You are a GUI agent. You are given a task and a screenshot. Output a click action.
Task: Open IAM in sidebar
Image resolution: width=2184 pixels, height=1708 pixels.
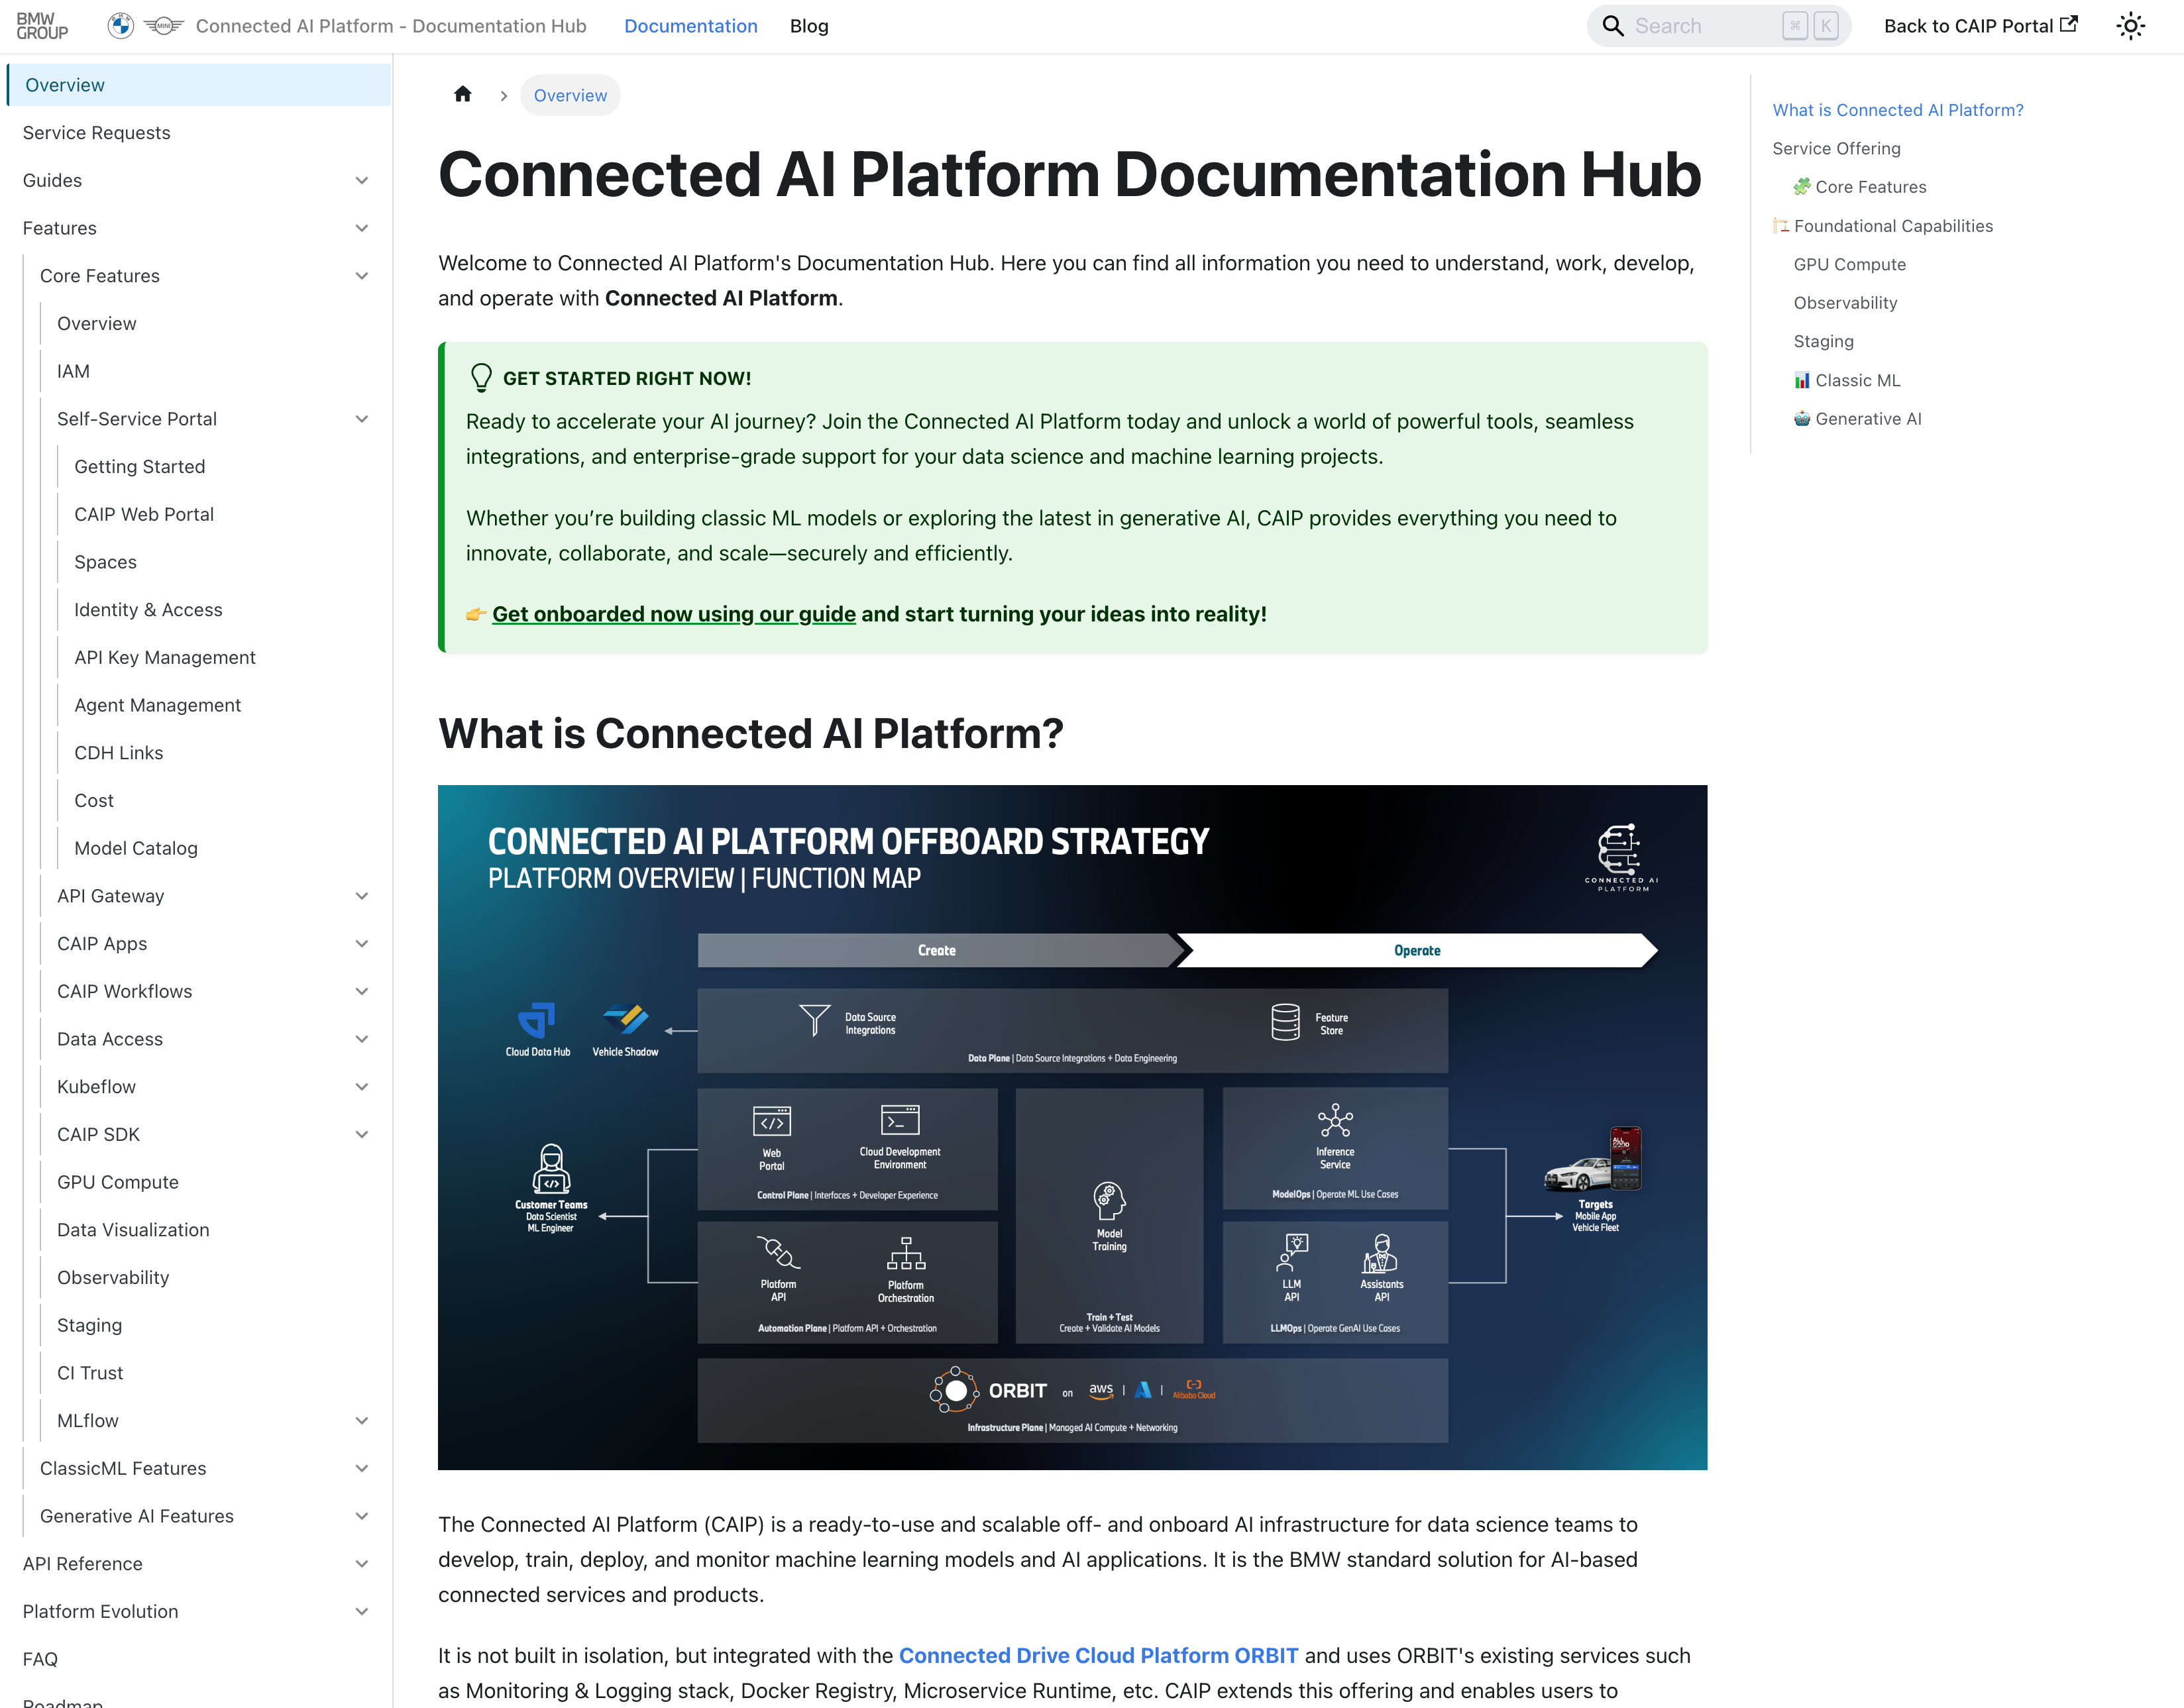click(73, 371)
